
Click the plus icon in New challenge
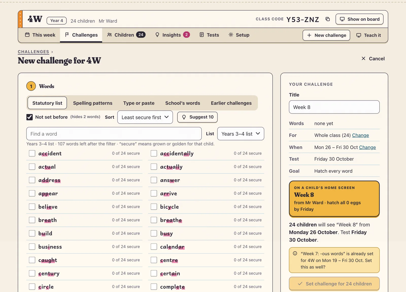coord(309,35)
